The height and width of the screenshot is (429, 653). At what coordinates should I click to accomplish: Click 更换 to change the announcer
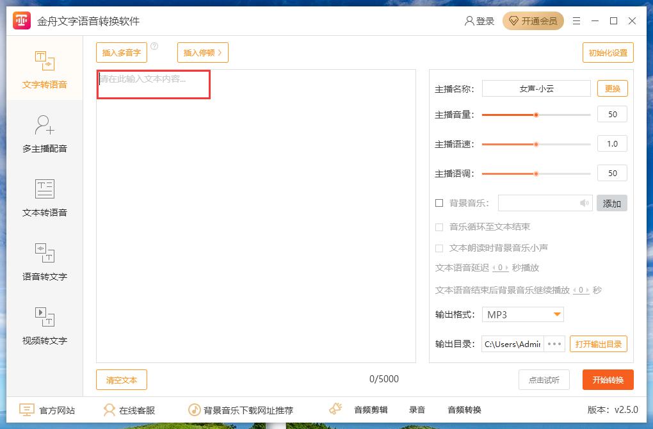pyautogui.click(x=613, y=88)
